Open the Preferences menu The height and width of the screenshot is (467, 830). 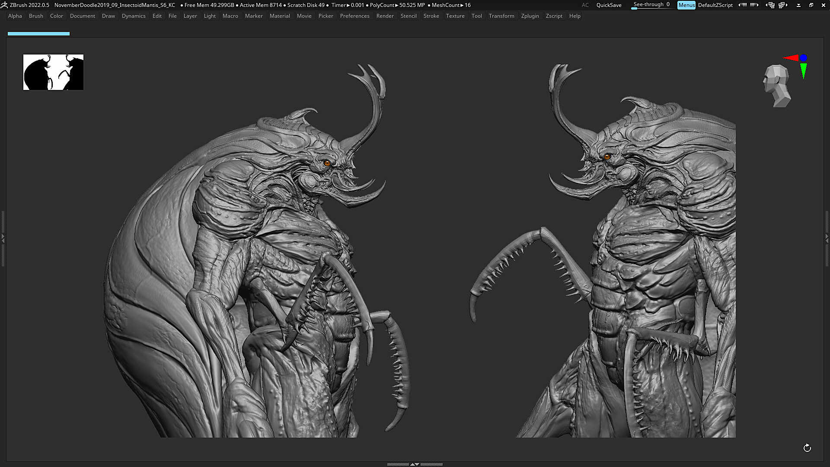click(354, 16)
